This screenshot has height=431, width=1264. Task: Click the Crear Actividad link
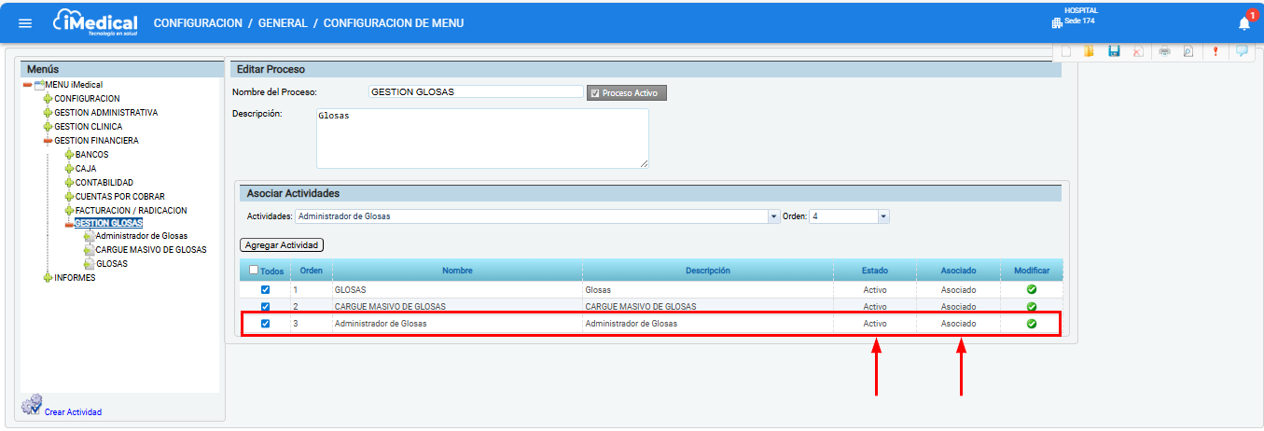click(x=73, y=412)
